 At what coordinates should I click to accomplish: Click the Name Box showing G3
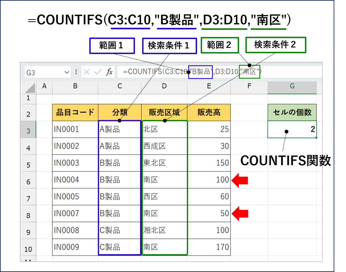[47, 72]
